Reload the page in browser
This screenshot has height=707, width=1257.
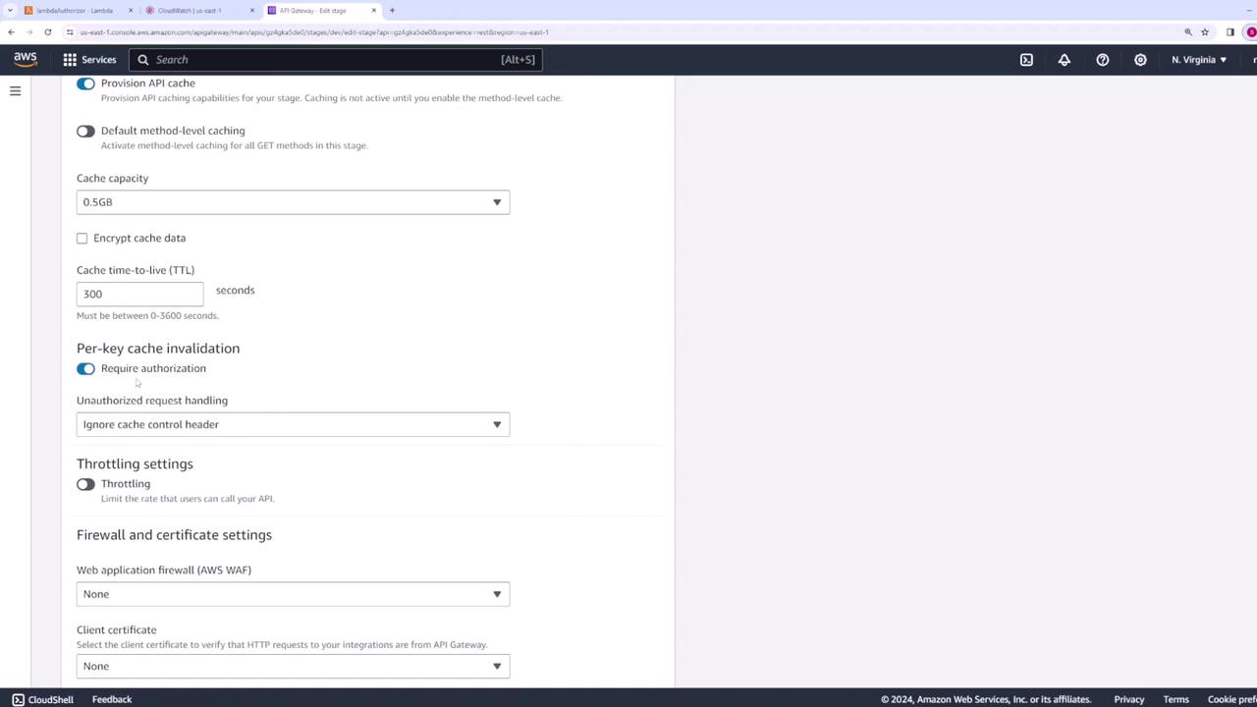click(x=47, y=31)
